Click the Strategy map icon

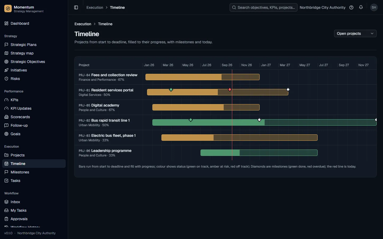click(6, 53)
